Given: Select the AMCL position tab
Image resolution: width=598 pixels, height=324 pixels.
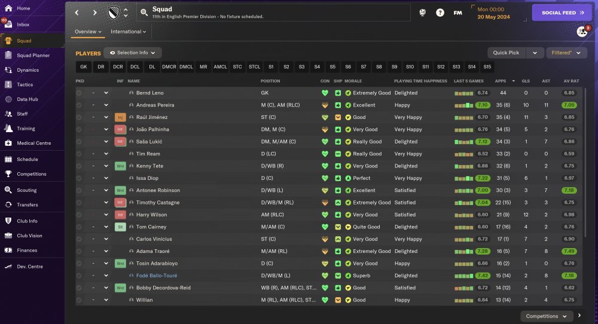Looking at the screenshot, I should 220,67.
